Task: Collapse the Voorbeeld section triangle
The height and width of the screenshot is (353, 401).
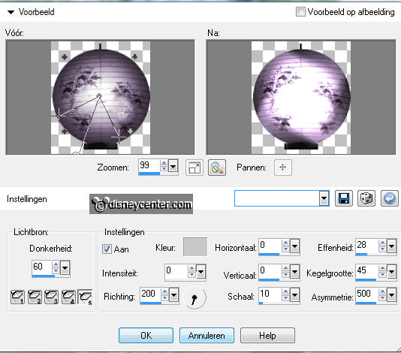Action: (11, 12)
